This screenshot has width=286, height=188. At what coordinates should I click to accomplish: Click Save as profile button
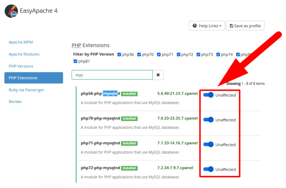(x=245, y=26)
